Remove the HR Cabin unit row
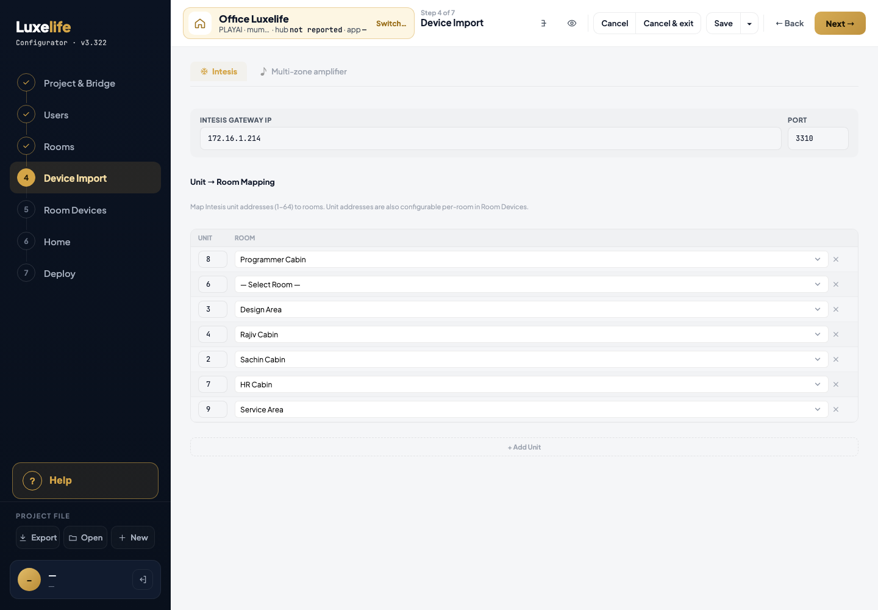The image size is (878, 610). coord(836,384)
